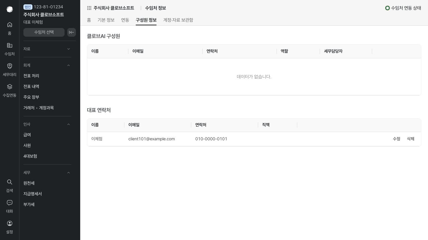Switch to 계정·자료 보관함 tab

[178, 20]
